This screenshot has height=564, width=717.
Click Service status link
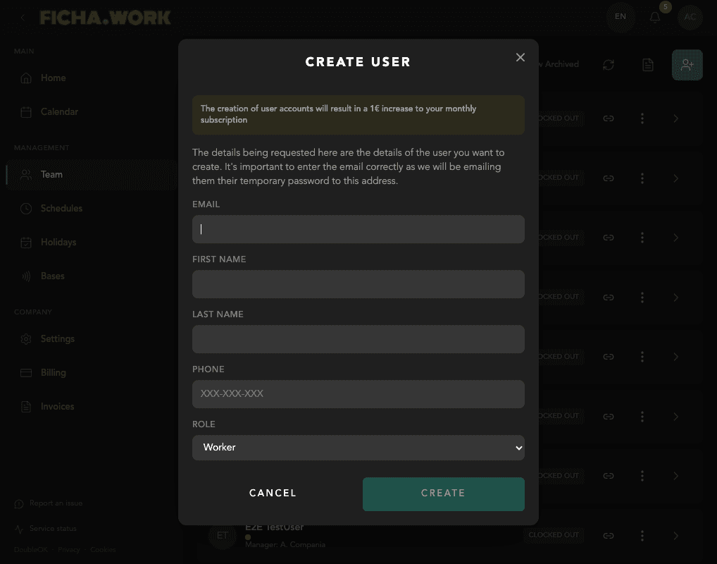pyautogui.click(x=53, y=529)
